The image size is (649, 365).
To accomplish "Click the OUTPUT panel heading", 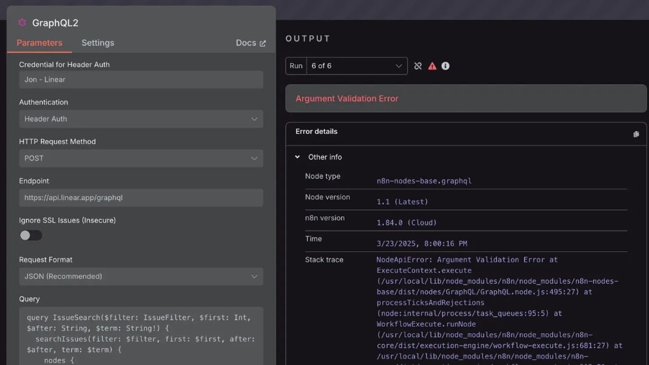I will tap(307, 38).
